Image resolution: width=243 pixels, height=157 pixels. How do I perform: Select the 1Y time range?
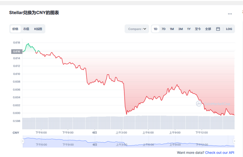point(189,29)
